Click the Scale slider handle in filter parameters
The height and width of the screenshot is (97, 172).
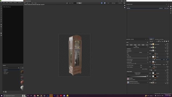click(128, 55)
